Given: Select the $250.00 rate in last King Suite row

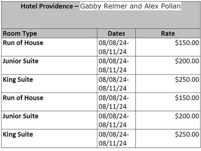Looking at the screenshot, I should [x=187, y=134].
